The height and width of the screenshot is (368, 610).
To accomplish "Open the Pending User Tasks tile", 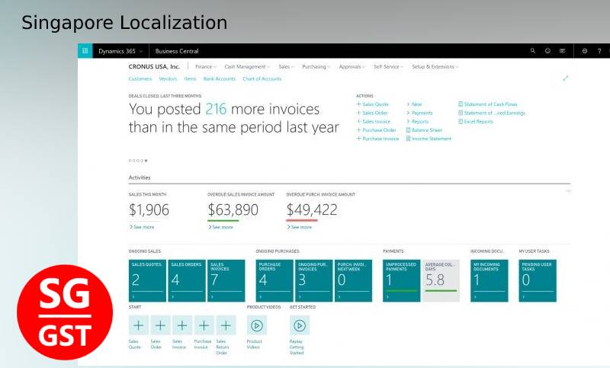I will [x=538, y=280].
